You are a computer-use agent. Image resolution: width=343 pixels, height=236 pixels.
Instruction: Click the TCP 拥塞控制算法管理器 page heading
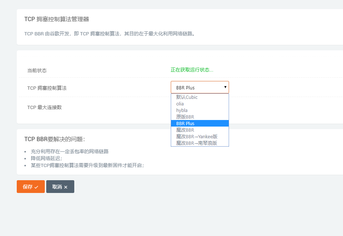coord(57,19)
